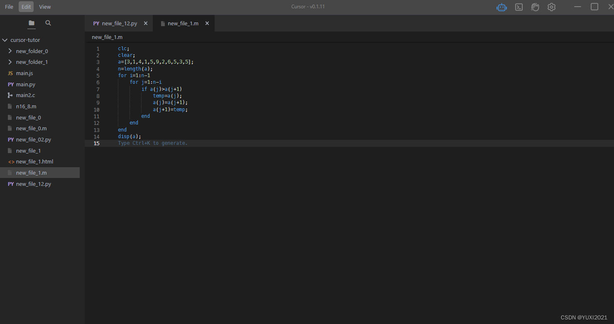Screen dimensions: 614x324
Task: Click the file icon beside new_file_0.m
Action: 10,129
